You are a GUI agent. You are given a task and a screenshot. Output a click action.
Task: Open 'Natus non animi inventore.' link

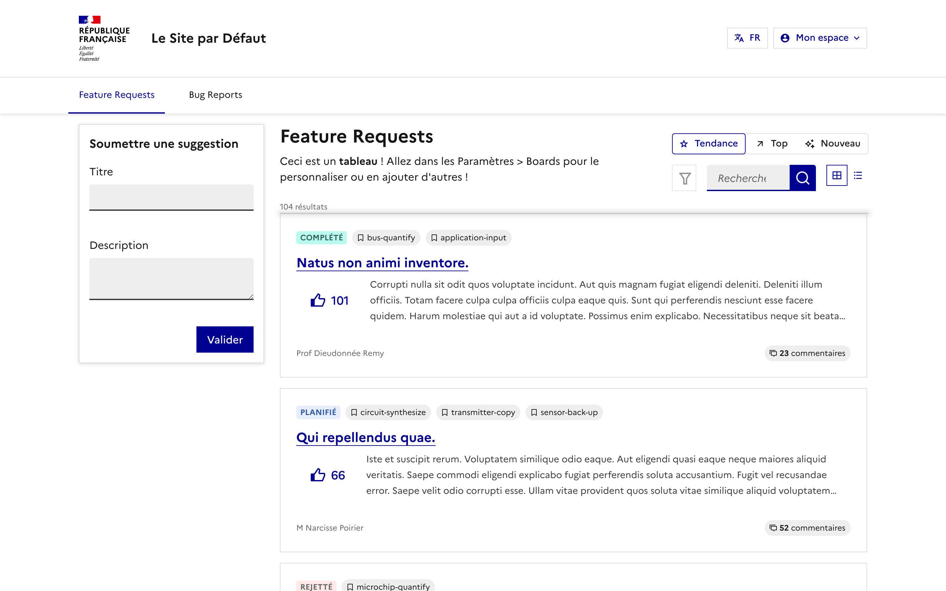coord(382,263)
